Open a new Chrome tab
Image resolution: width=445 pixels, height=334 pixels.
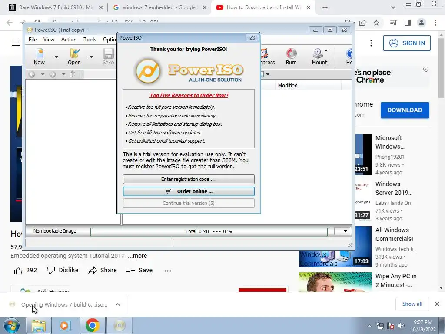[325, 8]
